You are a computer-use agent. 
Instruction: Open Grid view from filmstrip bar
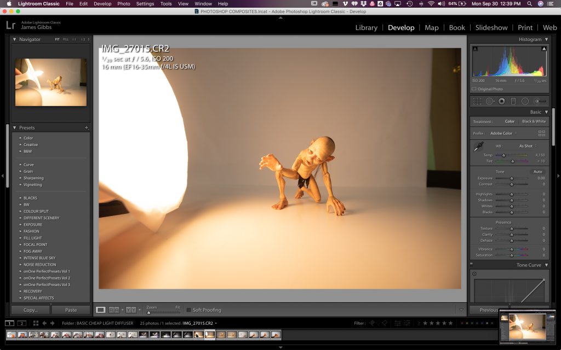pyautogui.click(x=36, y=323)
